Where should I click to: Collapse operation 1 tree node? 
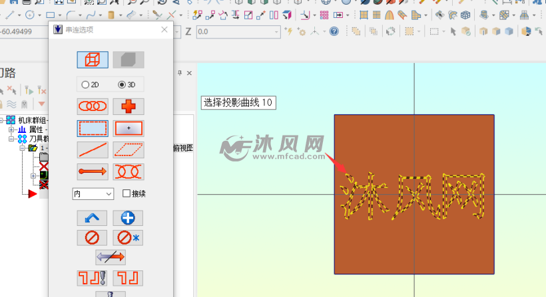(x=22, y=148)
